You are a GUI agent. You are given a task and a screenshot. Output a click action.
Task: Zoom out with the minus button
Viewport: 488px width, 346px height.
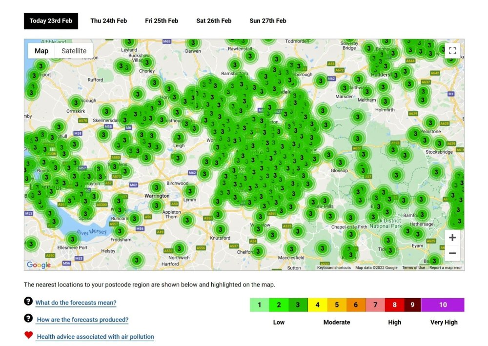(x=452, y=253)
